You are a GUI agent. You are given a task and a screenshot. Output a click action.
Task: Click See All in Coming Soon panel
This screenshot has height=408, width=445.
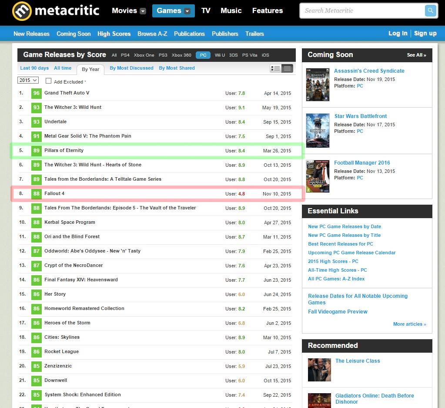tap(416, 55)
